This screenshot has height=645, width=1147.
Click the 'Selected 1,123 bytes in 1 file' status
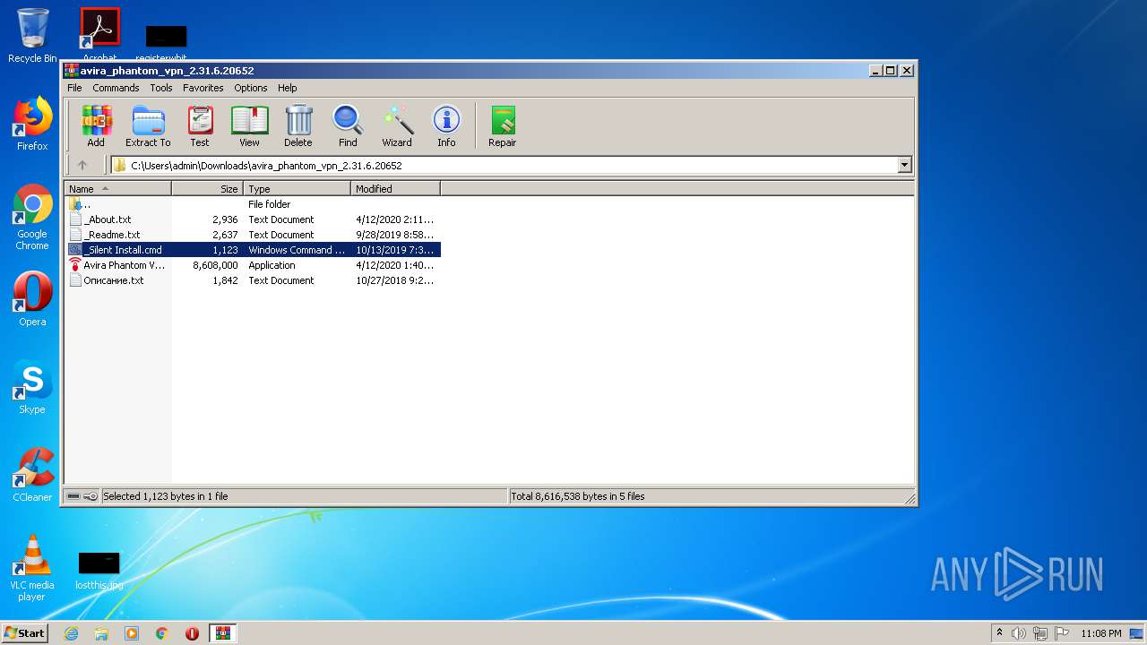coord(166,496)
